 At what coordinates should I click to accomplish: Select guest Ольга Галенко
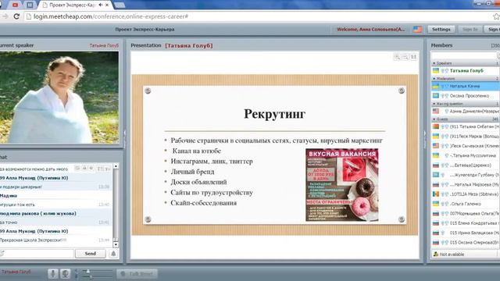coord(466,204)
